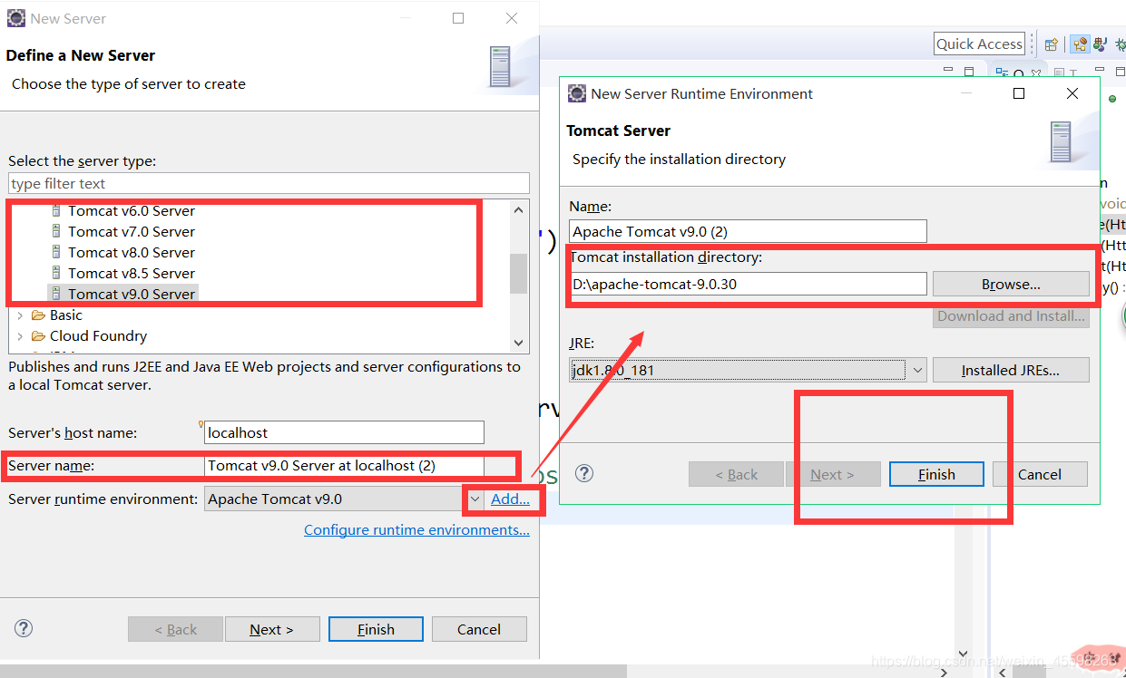Click the Basic folder icon

[x=38, y=315]
